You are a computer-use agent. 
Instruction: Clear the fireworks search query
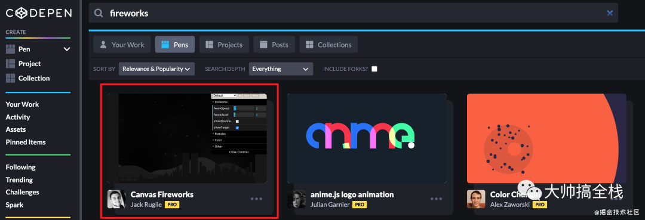[x=610, y=13]
